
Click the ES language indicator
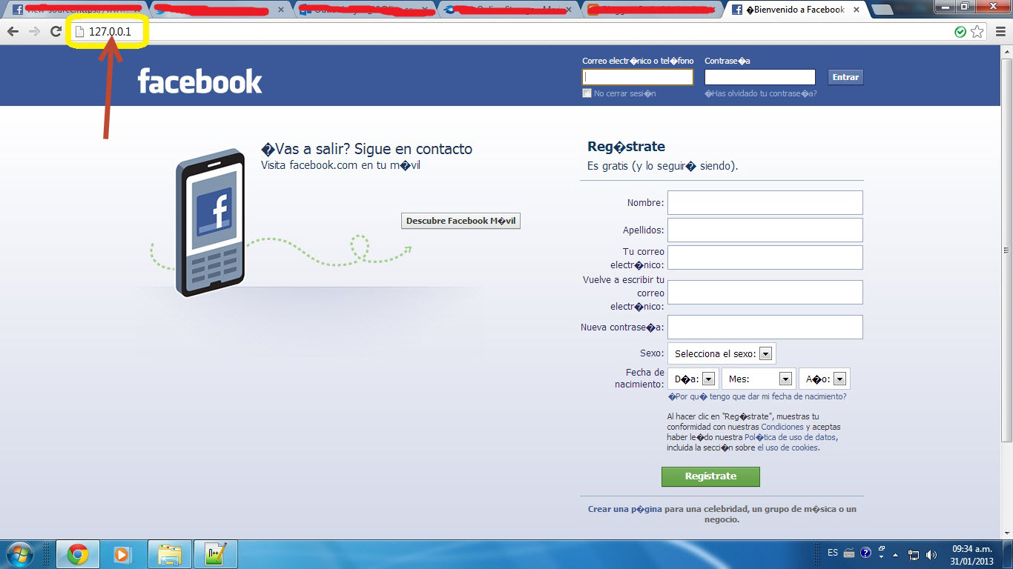tap(833, 553)
